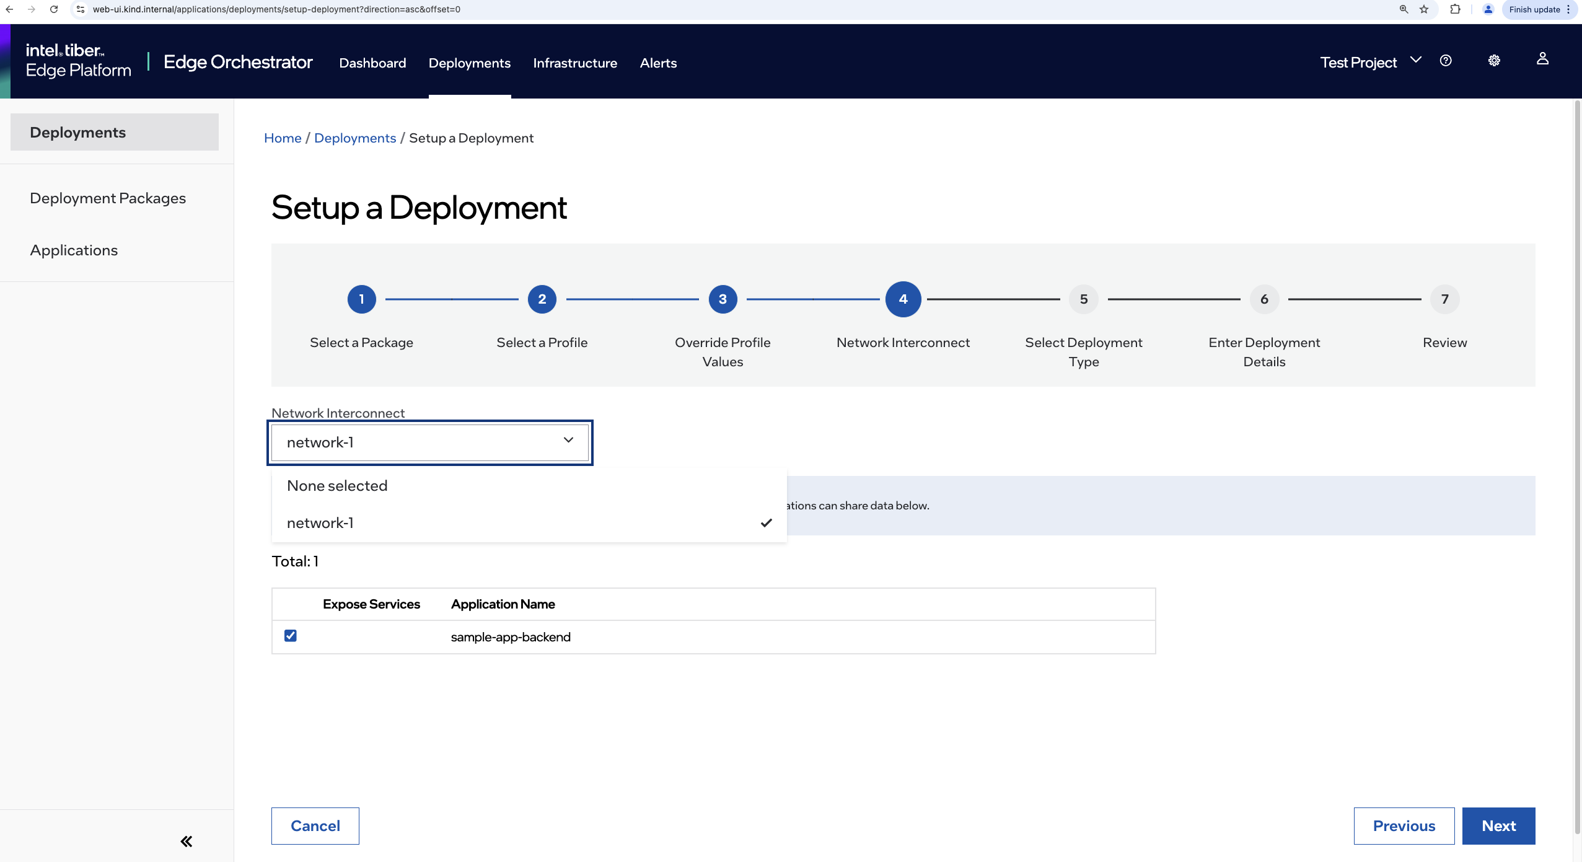Open the browser extensions puzzle icon
The height and width of the screenshot is (862, 1582).
[x=1455, y=9]
